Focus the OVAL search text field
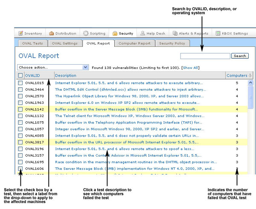Screen dimensions: 256x209 205,56
